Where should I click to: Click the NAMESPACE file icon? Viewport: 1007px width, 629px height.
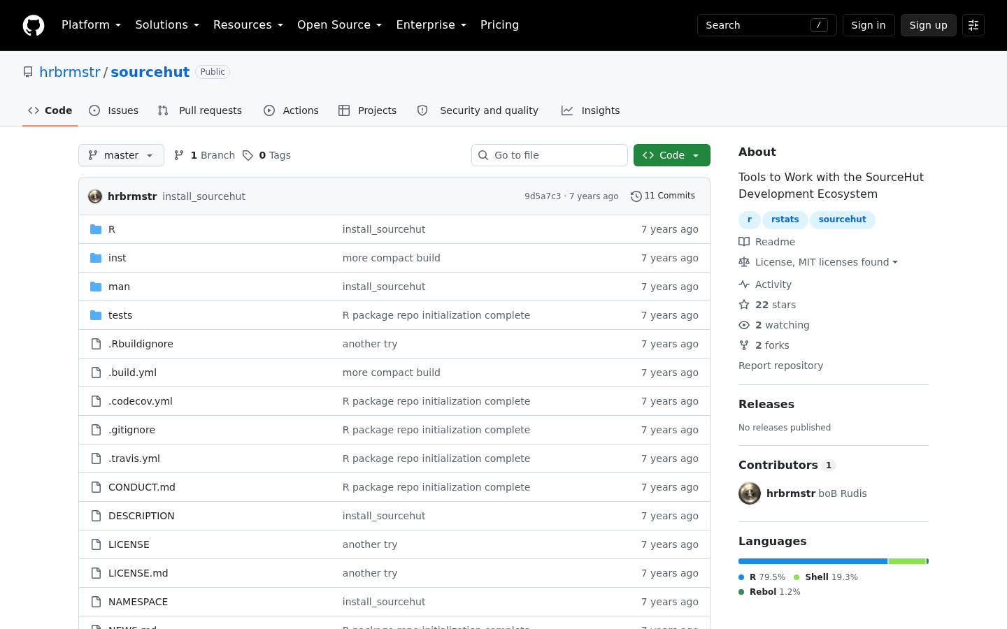96,602
